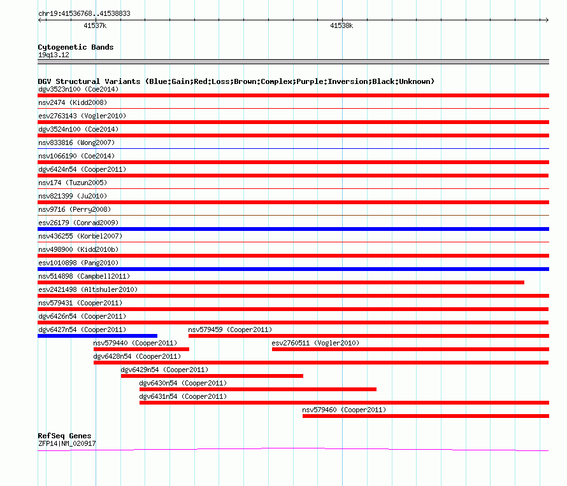Image resolution: width=567 pixels, height=486 pixels.
Task: Open the esv2763143 (Vogler2010) variant
Action: 82,116
